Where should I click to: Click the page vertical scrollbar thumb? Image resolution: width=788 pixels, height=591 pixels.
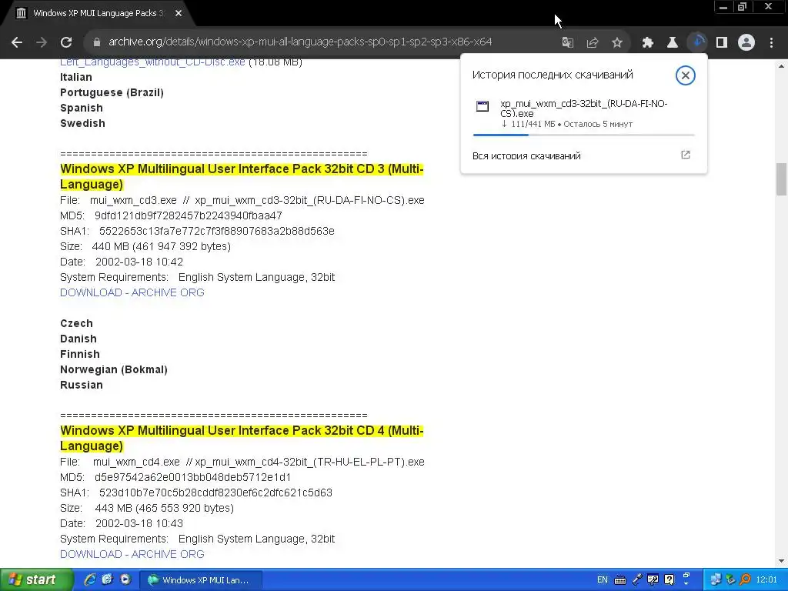(x=782, y=179)
